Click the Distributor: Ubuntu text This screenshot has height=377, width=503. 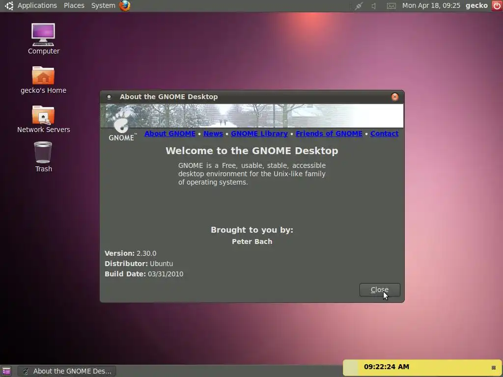139,264
